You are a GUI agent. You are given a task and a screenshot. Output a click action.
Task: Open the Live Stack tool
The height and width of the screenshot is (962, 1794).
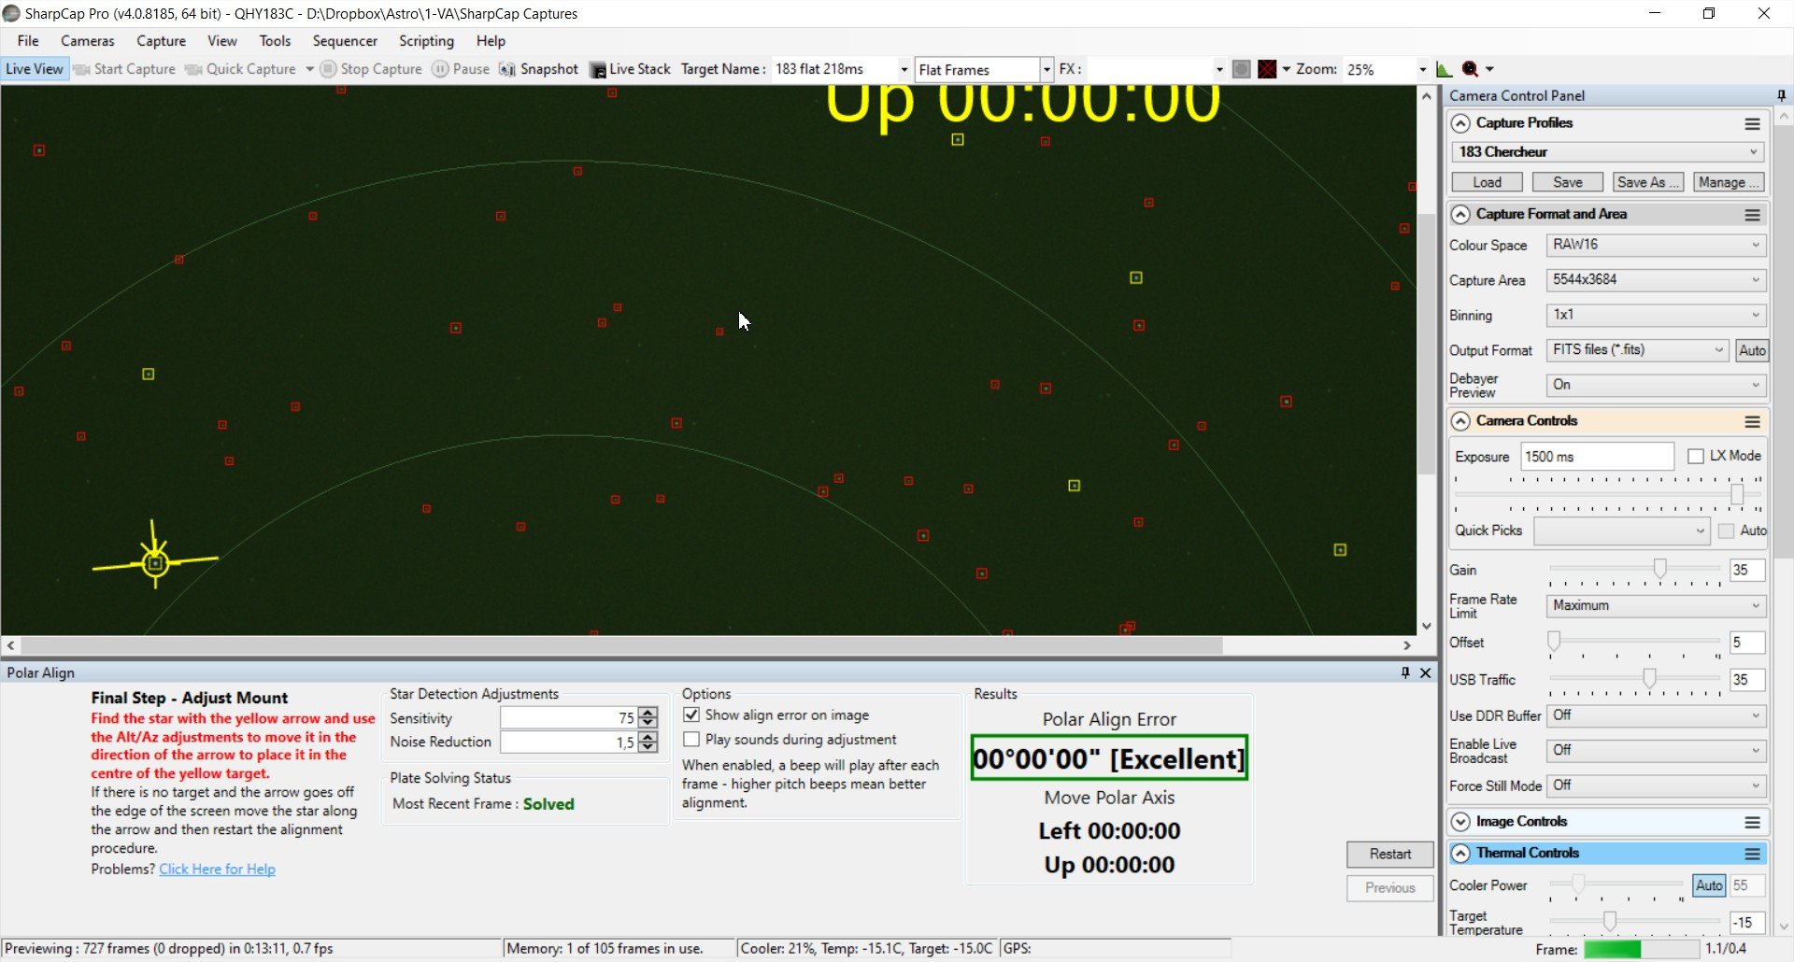tap(631, 69)
